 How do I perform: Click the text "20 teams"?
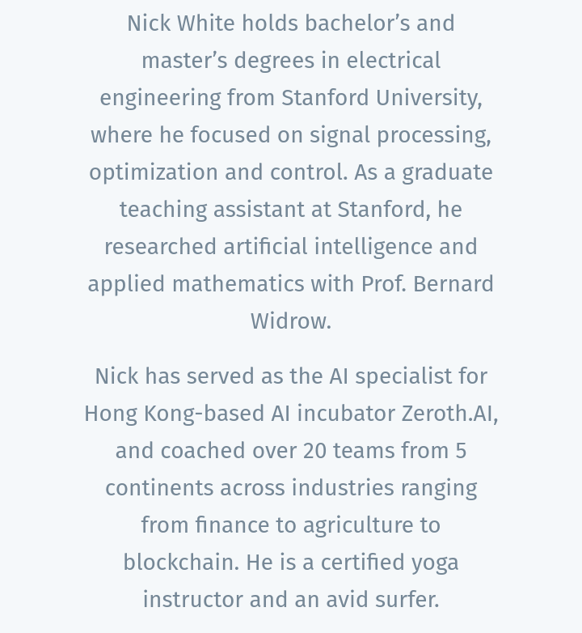348,451
